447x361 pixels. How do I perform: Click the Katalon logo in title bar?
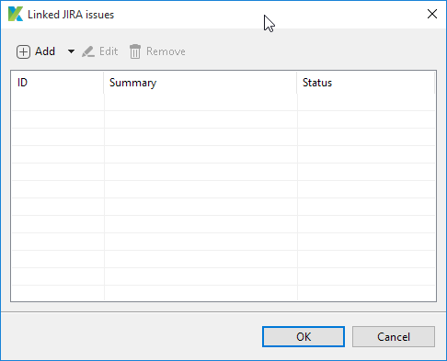pos(16,14)
